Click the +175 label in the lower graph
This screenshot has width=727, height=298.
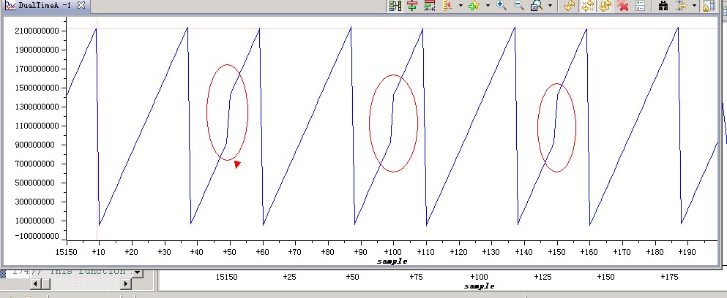[668, 277]
